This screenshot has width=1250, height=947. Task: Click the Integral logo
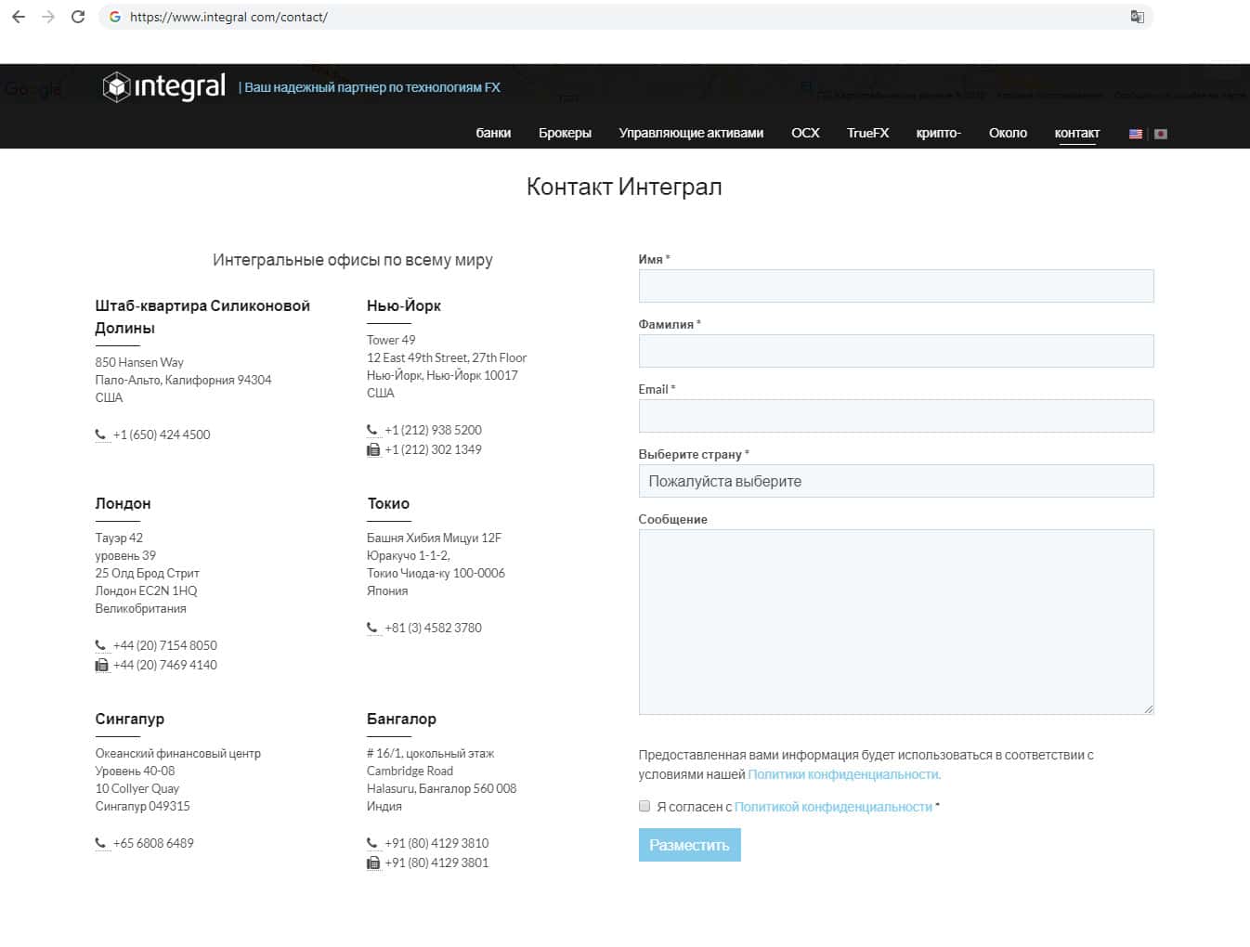tap(164, 86)
